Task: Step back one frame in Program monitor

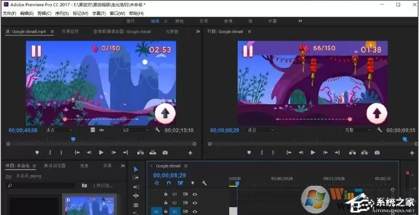Action: 301,152
